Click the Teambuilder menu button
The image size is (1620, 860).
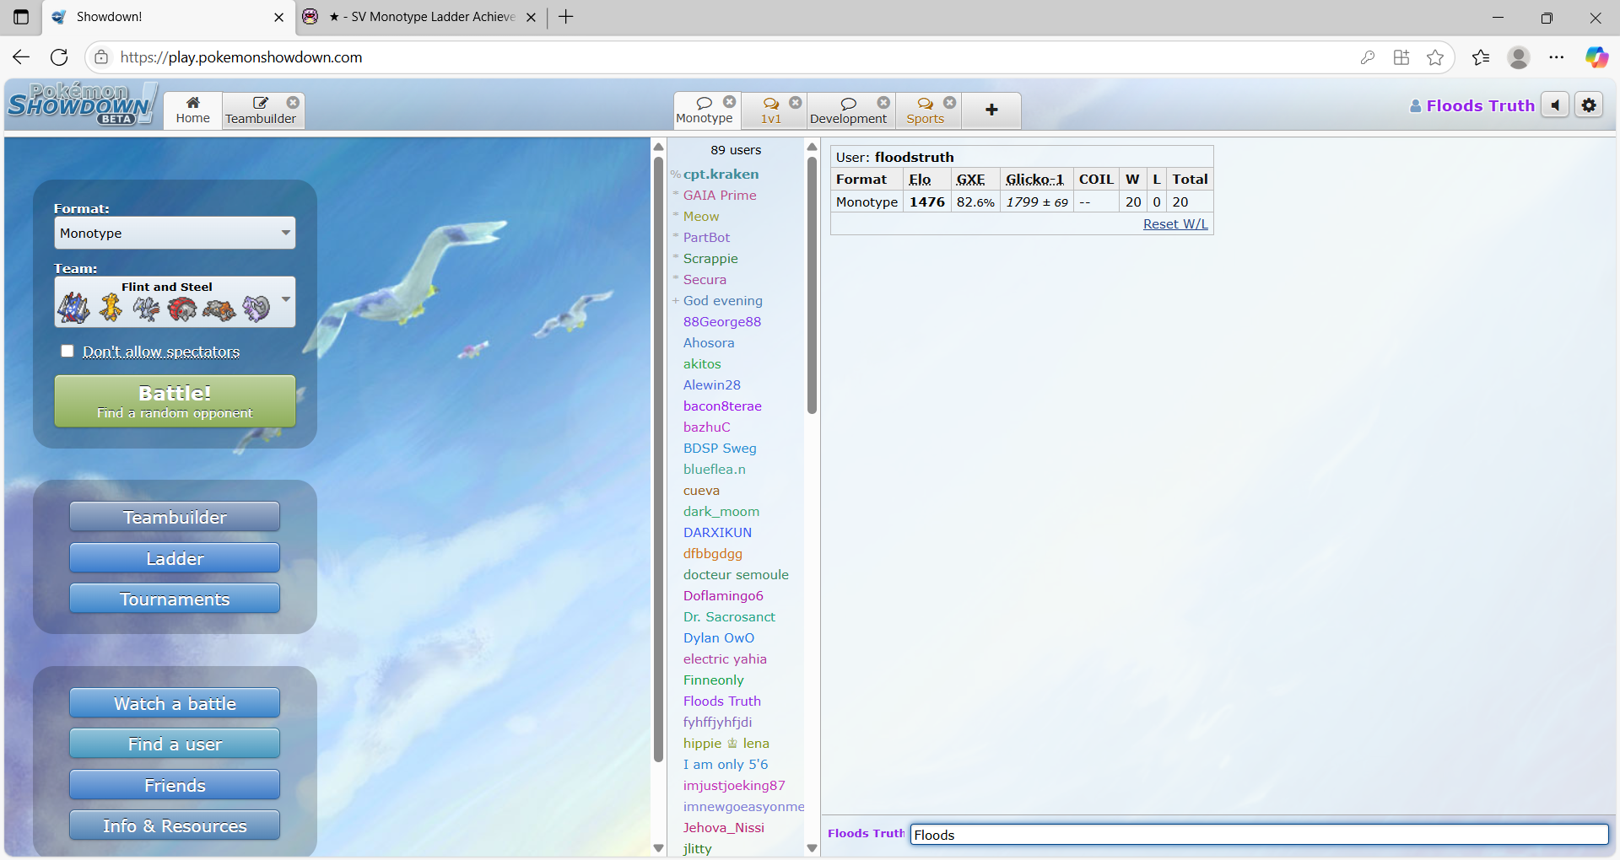click(x=175, y=517)
